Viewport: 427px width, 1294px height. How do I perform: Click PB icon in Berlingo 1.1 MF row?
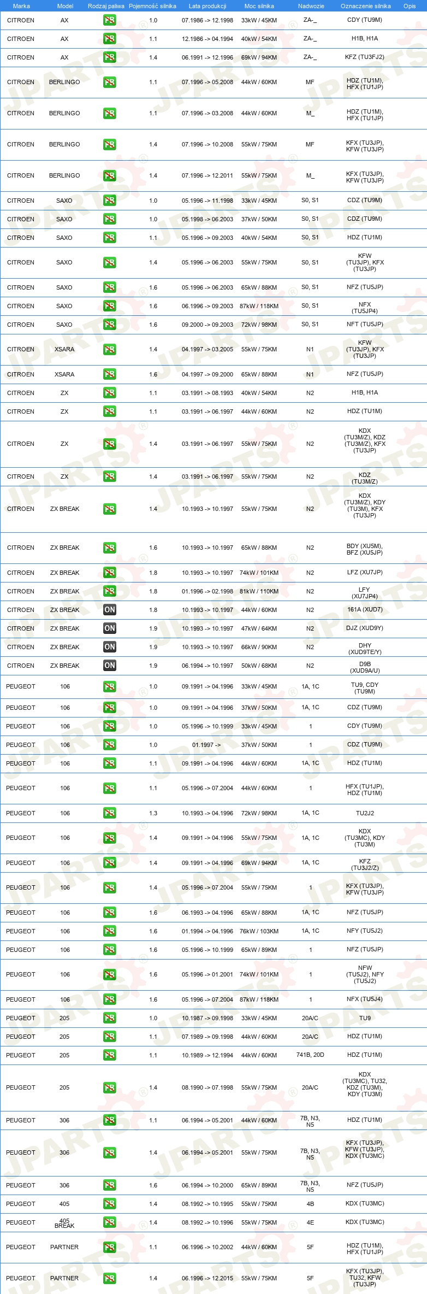click(110, 83)
